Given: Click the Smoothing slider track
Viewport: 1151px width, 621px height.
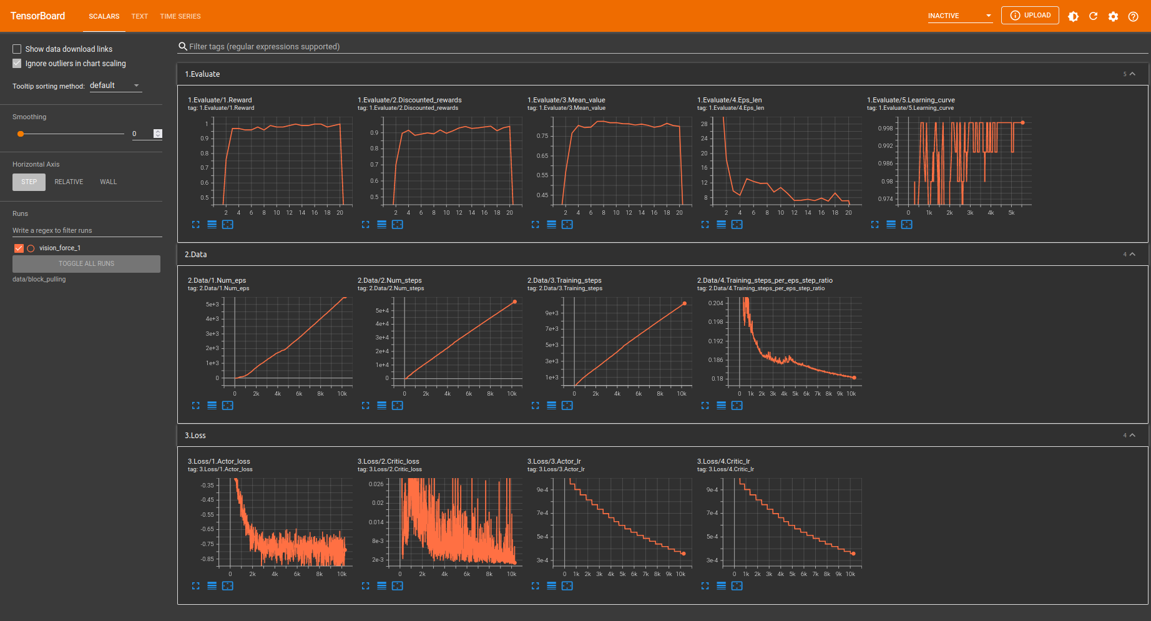Looking at the screenshot, I should (x=72, y=134).
